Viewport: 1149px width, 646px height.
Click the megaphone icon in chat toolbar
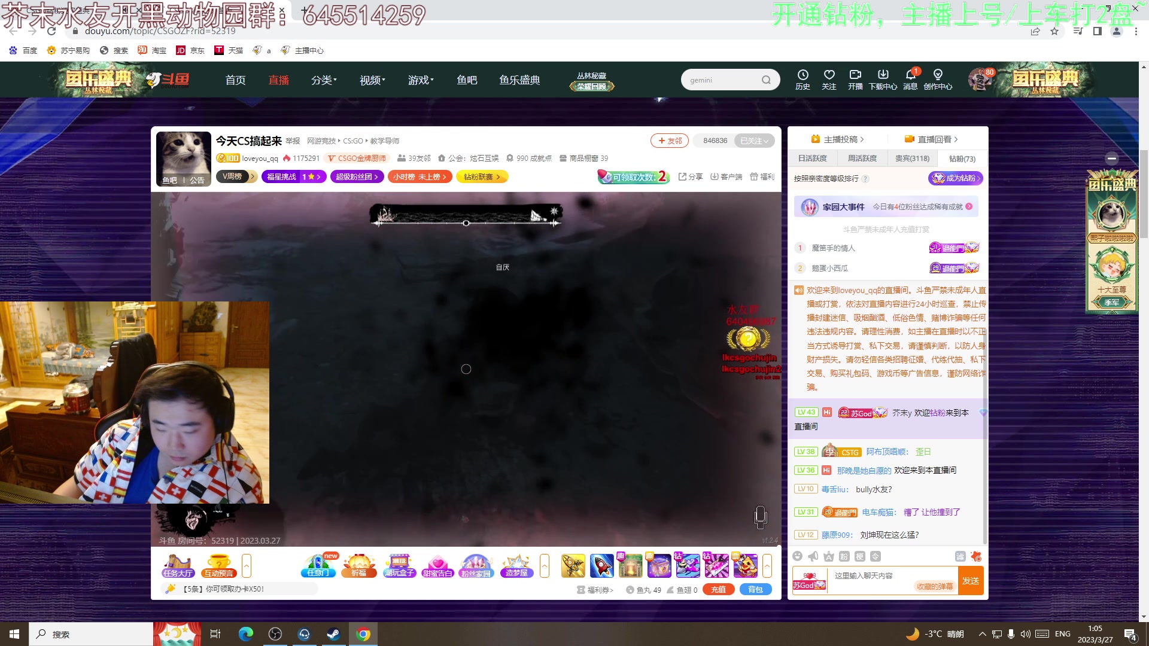[x=813, y=556]
